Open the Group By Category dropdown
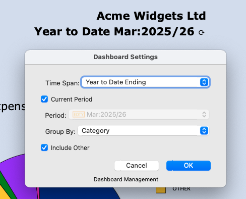Viewport: 246px width, 199px height. click(x=143, y=131)
